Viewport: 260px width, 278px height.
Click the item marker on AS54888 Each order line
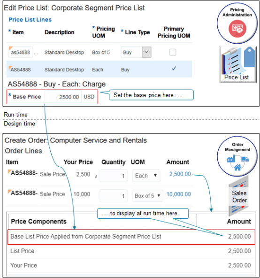9,171
